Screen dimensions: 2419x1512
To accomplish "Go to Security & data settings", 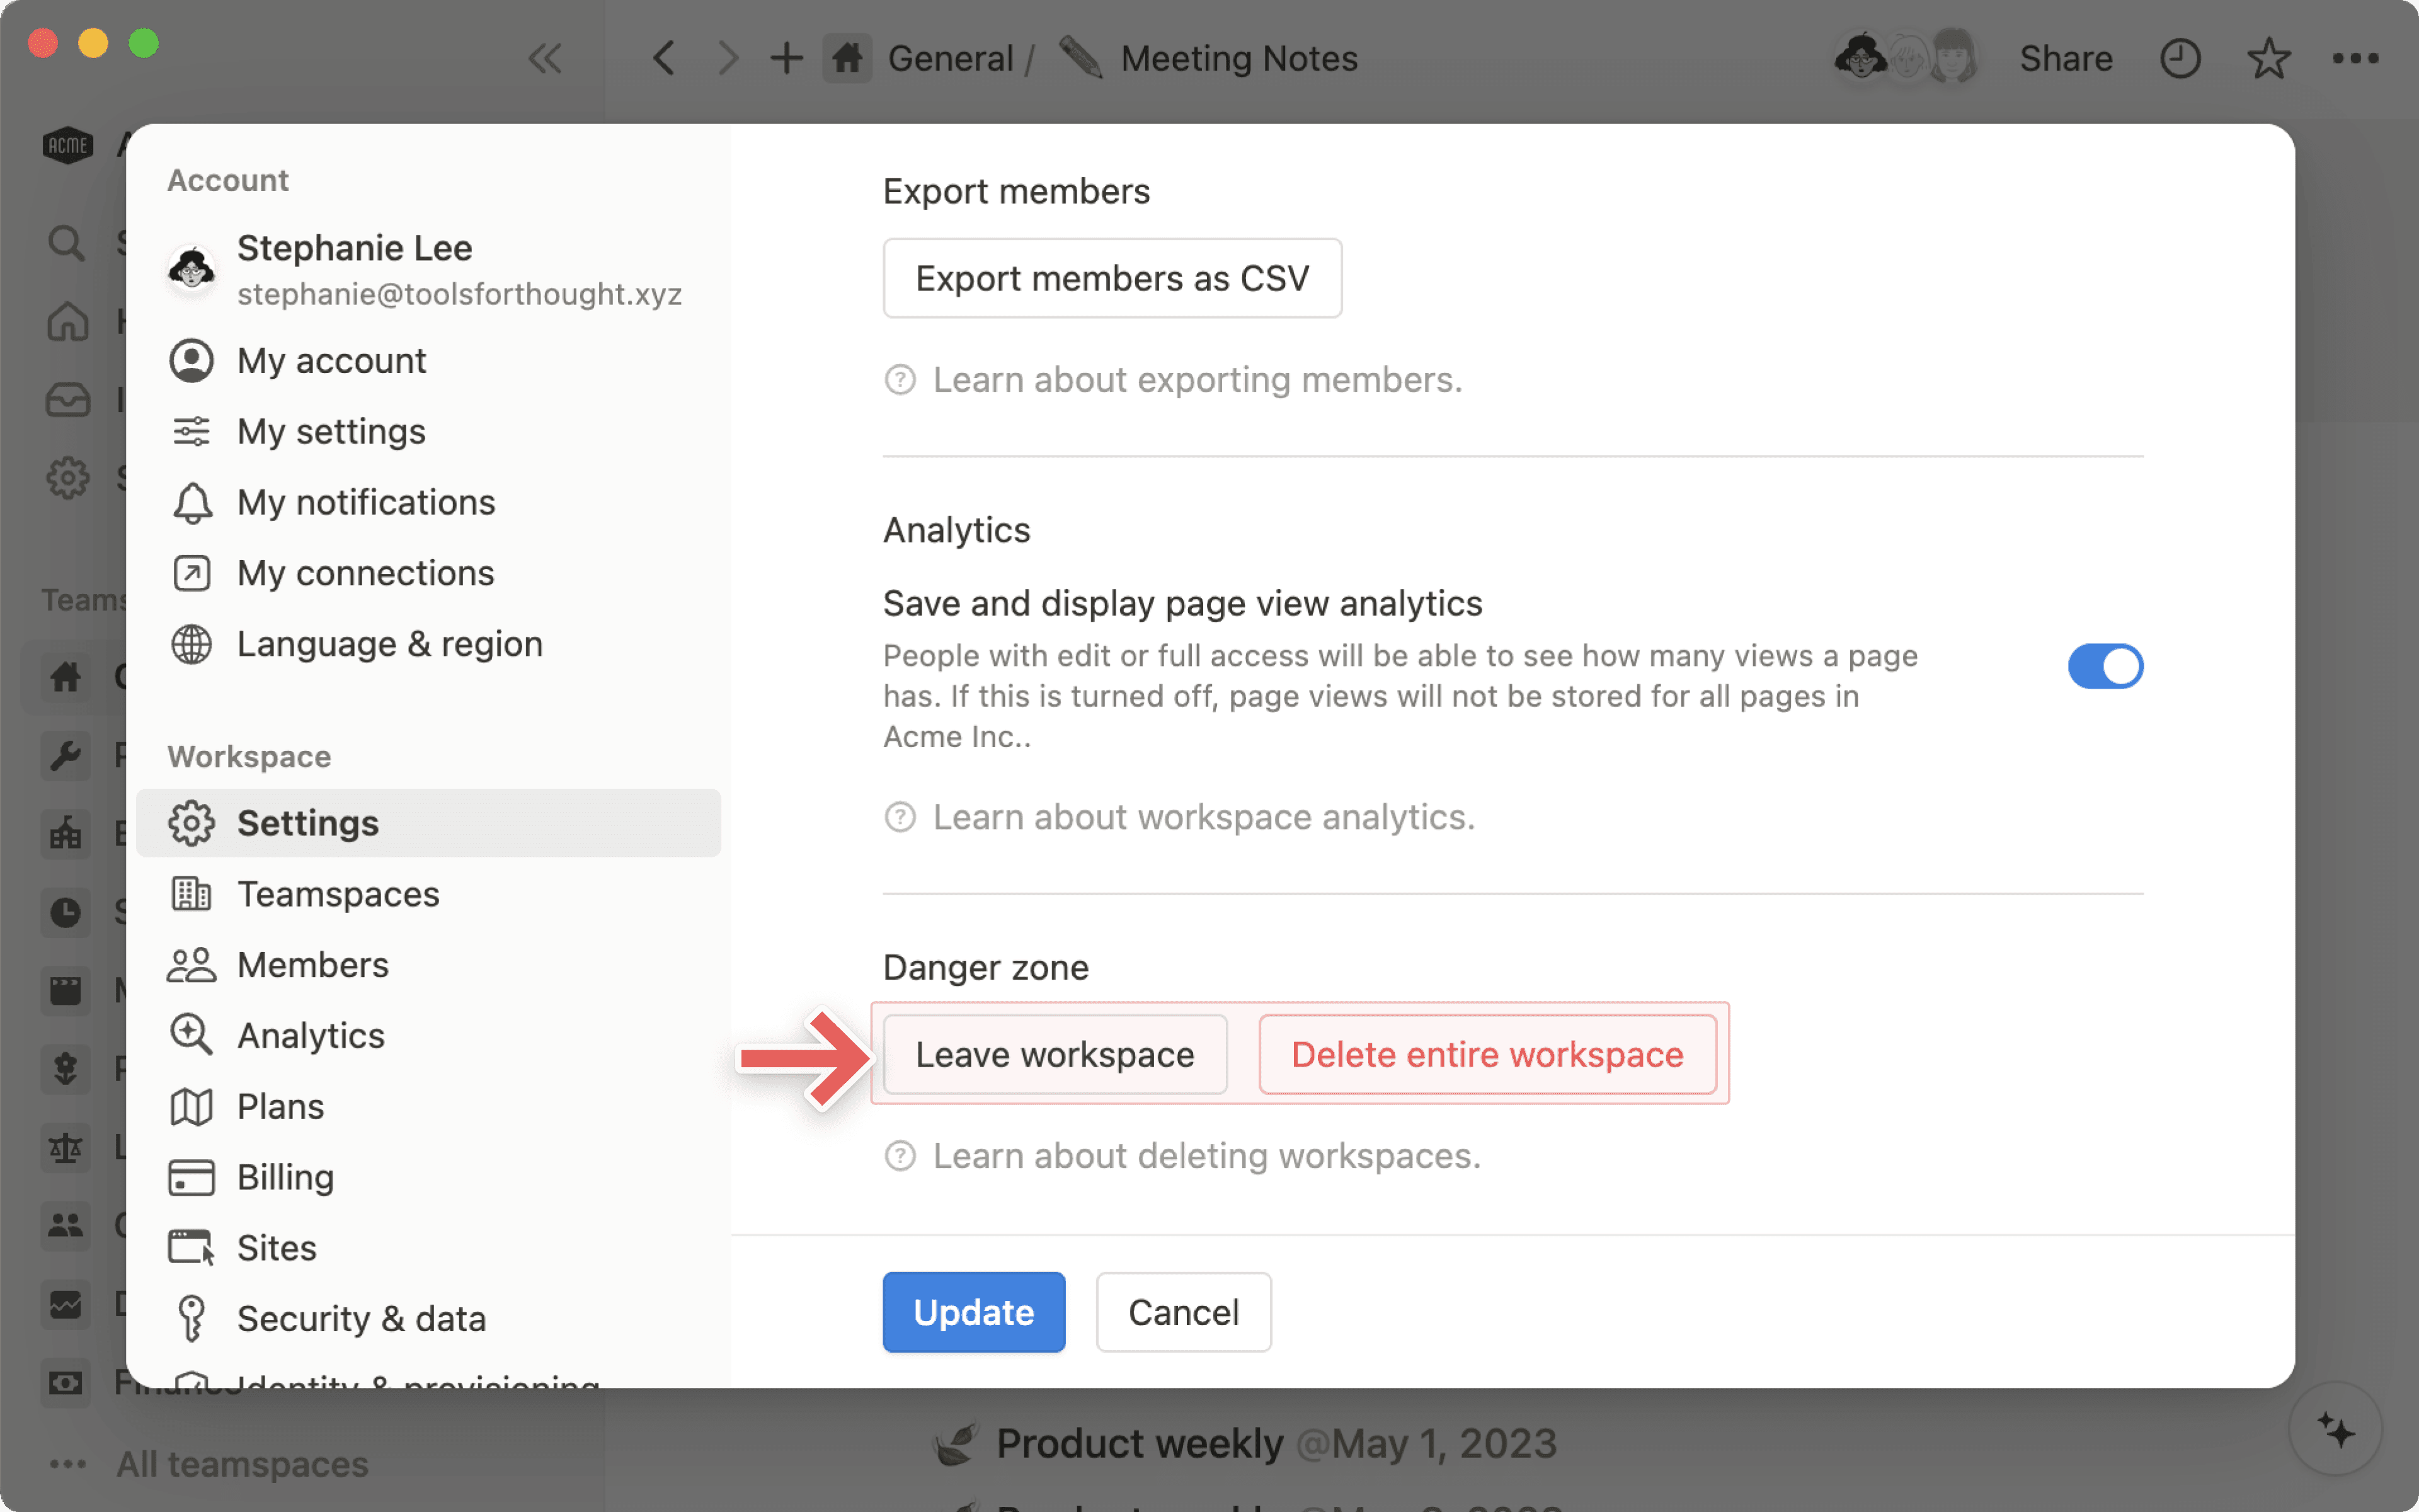I will [x=361, y=1319].
